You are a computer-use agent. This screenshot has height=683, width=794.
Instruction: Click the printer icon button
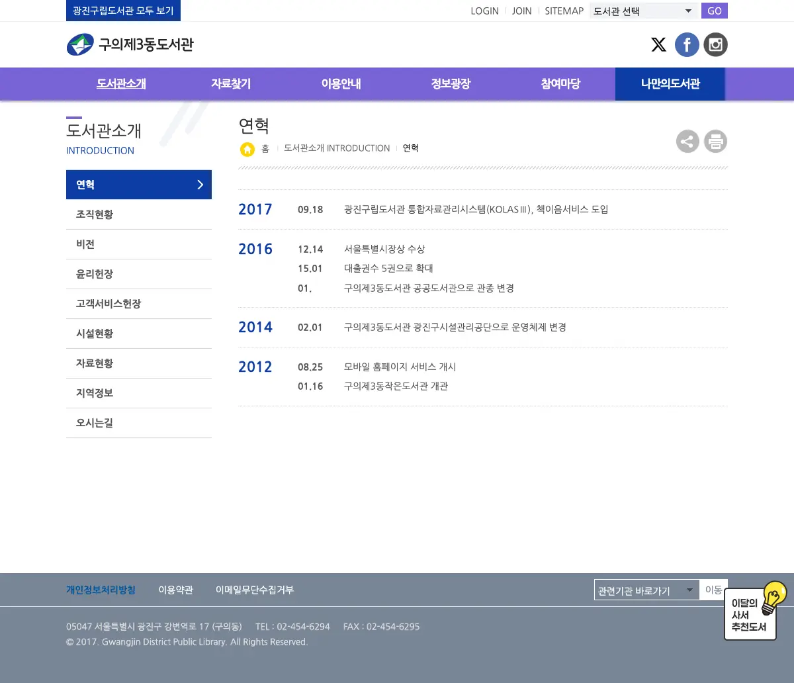point(715,141)
